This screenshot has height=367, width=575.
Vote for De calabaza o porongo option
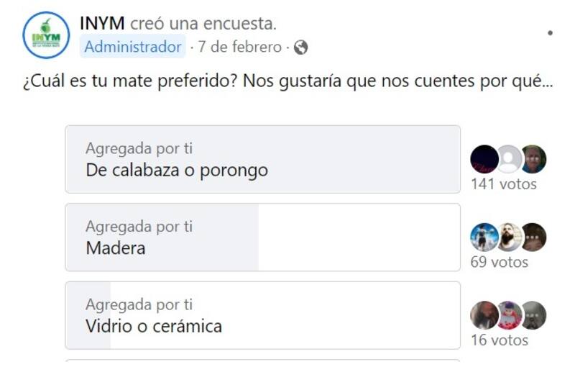[262, 159]
